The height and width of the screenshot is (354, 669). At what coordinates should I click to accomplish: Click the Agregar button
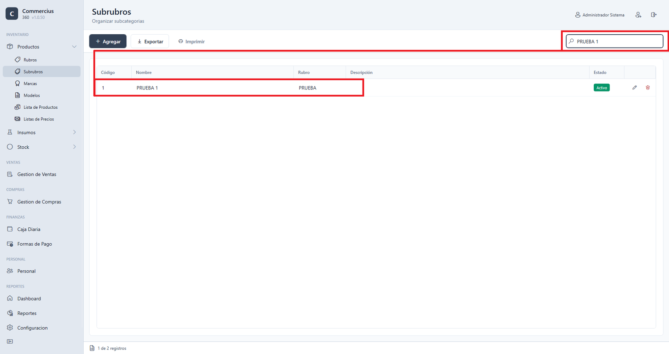pos(108,41)
